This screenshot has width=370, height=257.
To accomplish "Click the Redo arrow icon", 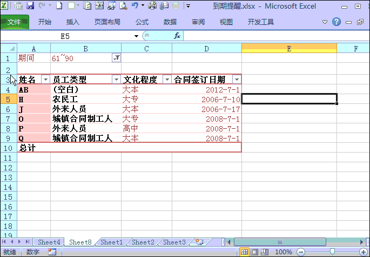I will point(42,5).
